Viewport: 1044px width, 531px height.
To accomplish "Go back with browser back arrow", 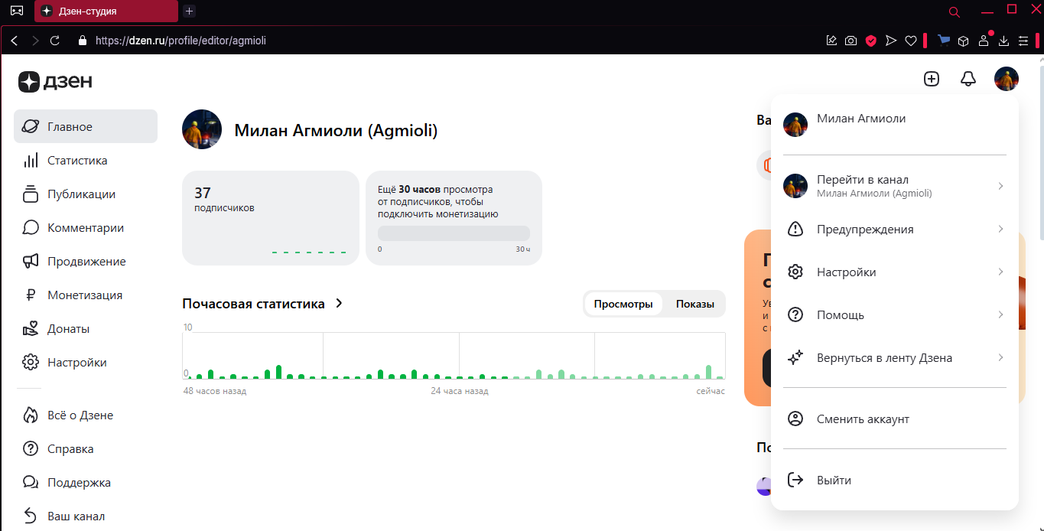I will click(14, 41).
